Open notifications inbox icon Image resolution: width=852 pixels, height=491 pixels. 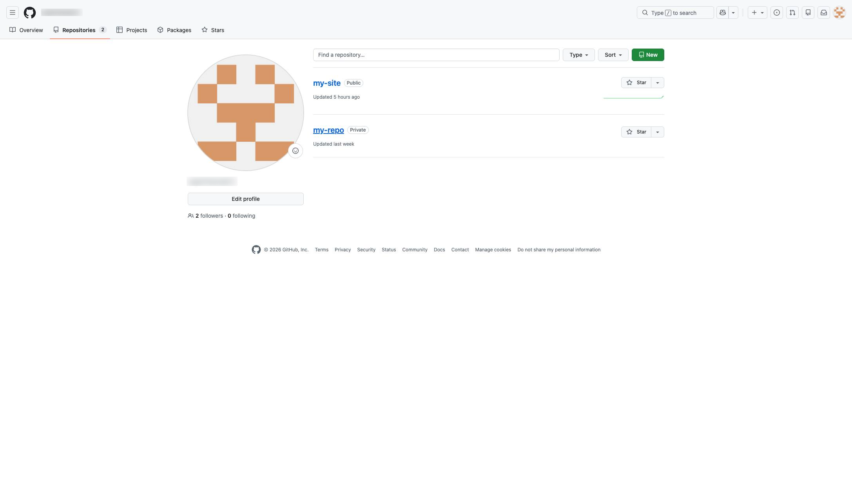824,13
